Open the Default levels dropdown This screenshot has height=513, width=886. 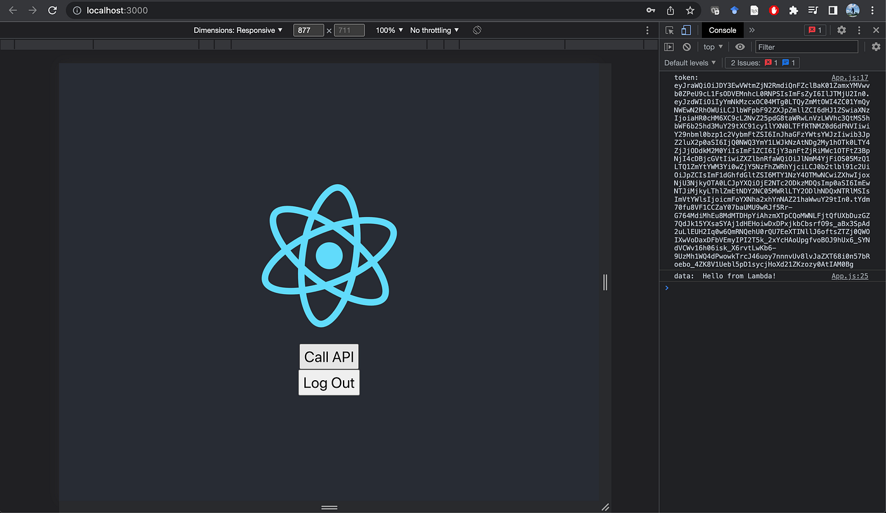[690, 63]
